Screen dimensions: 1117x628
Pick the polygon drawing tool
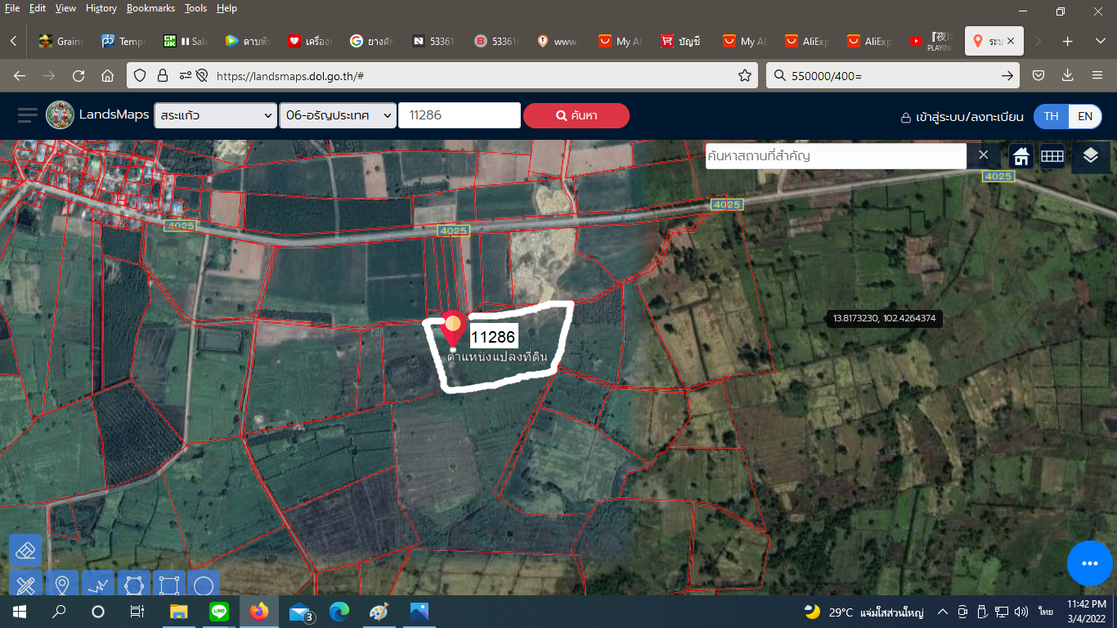tap(133, 584)
